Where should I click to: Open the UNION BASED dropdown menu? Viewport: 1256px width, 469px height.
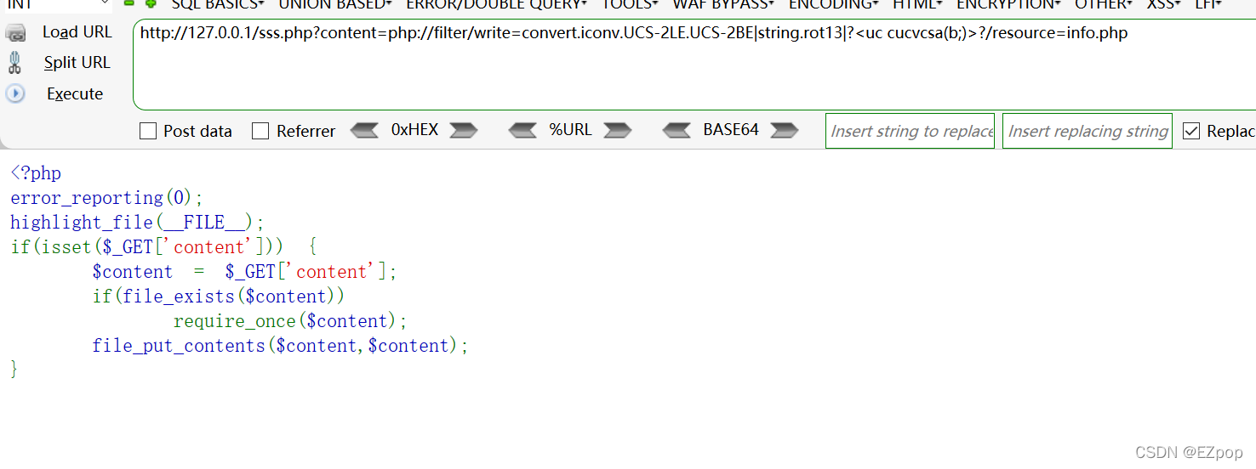[x=335, y=4]
